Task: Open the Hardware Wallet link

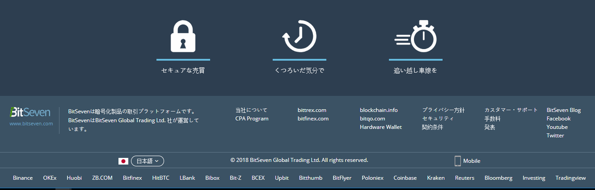Action: click(x=381, y=127)
